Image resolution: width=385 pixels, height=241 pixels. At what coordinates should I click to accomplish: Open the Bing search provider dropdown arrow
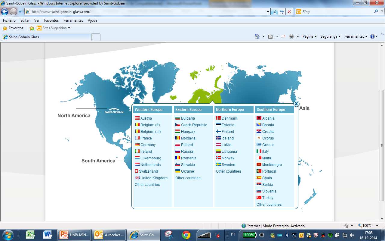(x=382, y=11)
